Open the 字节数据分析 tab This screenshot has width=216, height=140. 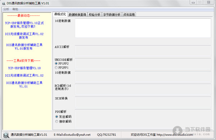tap(112, 15)
